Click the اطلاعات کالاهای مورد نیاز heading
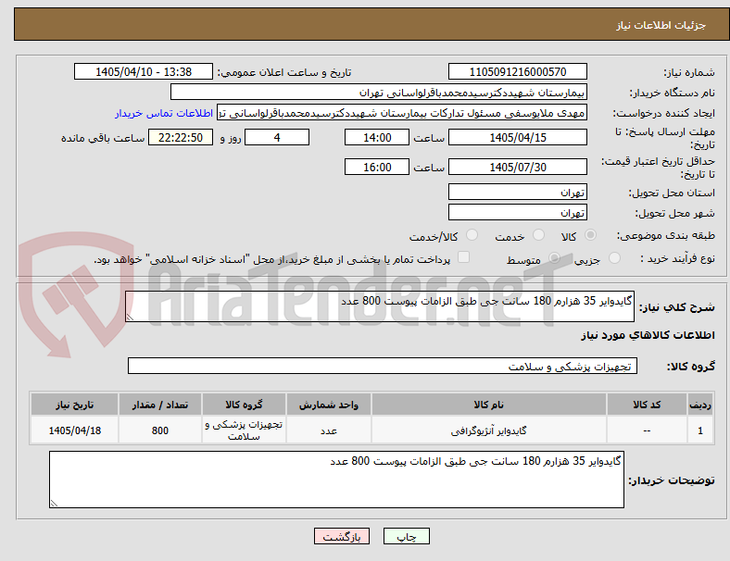The width and height of the screenshot is (730, 561). [x=648, y=335]
